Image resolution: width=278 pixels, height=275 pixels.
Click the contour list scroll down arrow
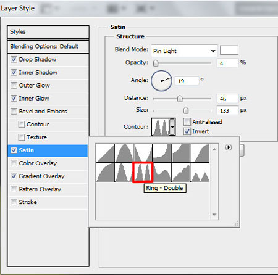tap(214, 215)
